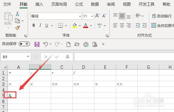The image size is (174, 112).
Task: Switch to the 开发工具 Developer tab
Action: [x=146, y=4]
